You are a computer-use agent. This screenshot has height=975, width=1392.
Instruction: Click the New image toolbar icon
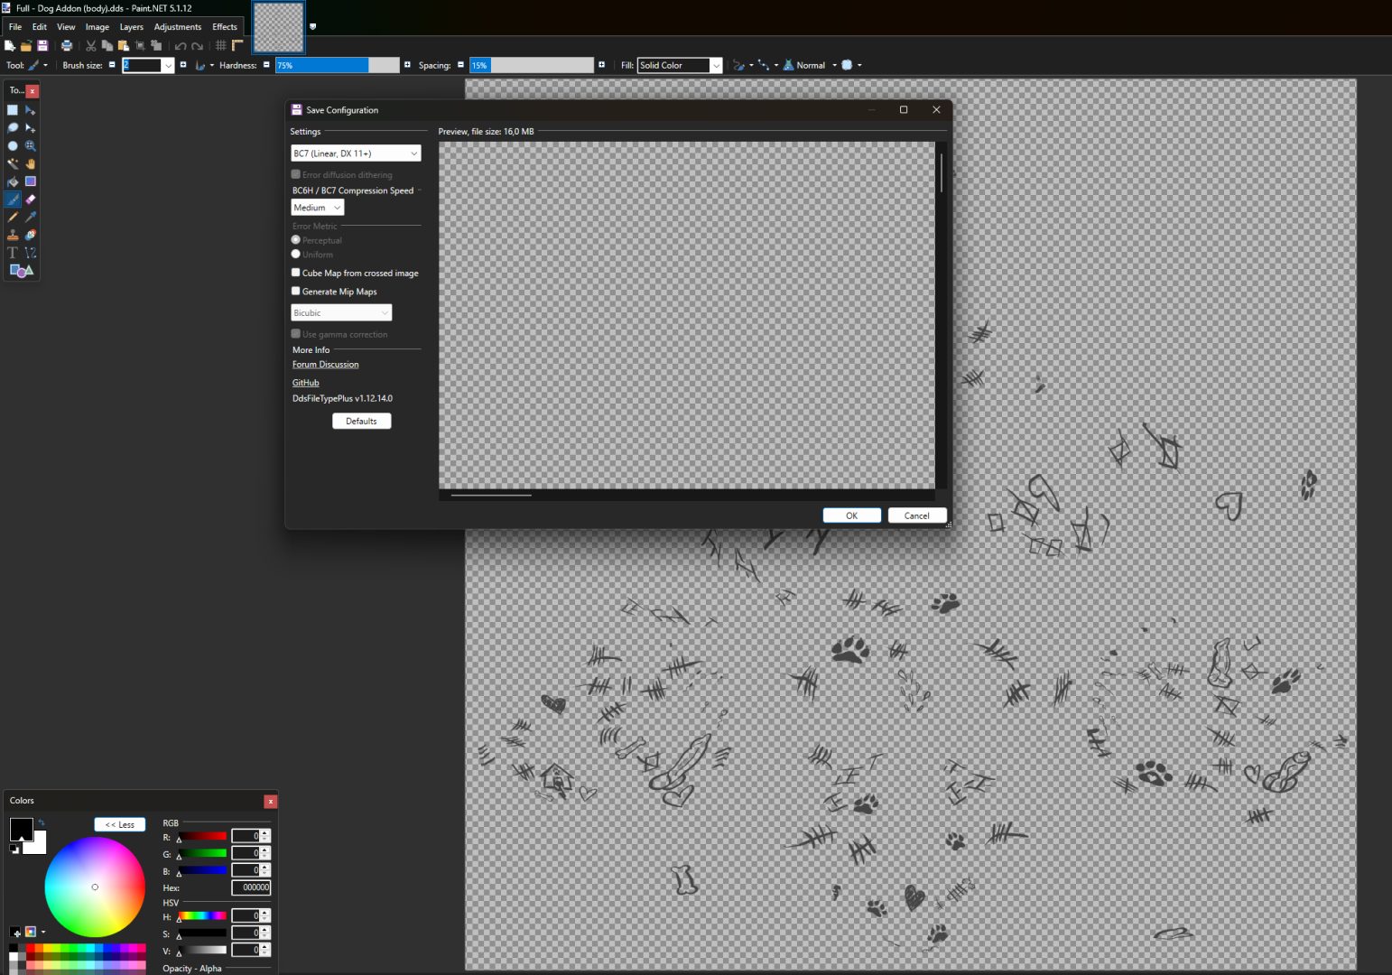(10, 45)
